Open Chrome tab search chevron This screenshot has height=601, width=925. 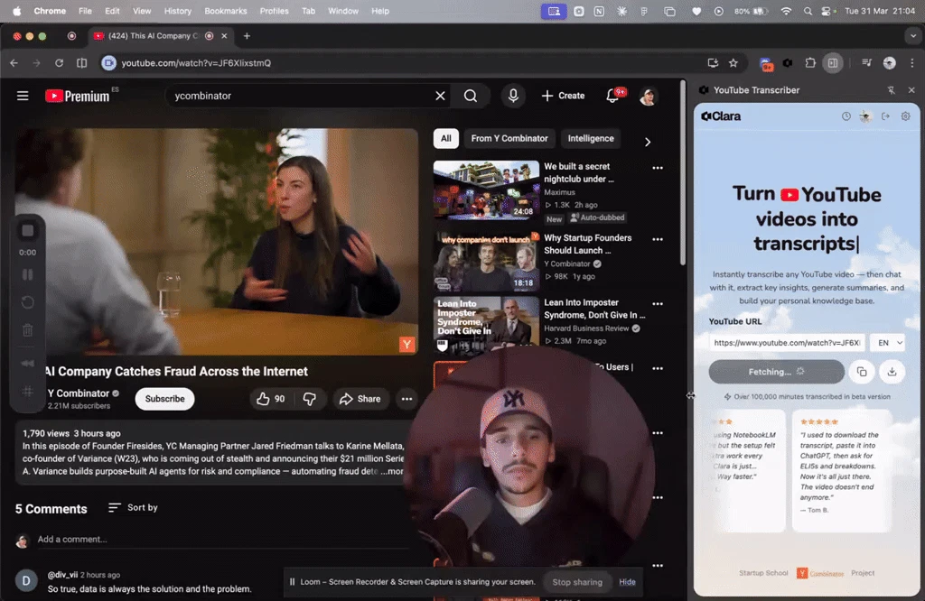(x=912, y=36)
